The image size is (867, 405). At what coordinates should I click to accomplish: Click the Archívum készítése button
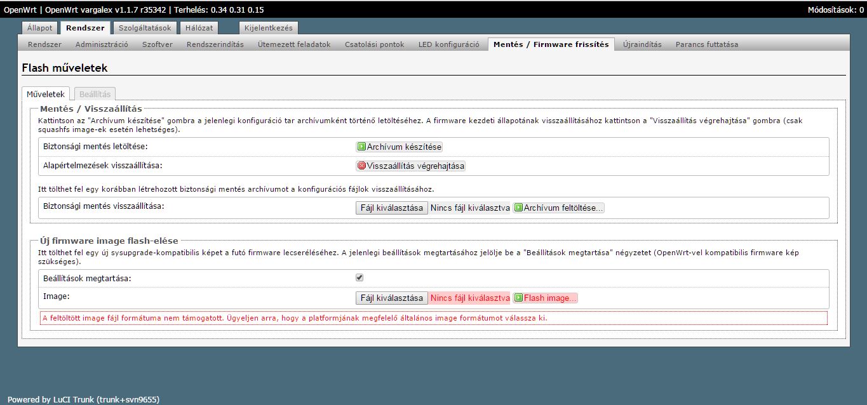(x=399, y=147)
